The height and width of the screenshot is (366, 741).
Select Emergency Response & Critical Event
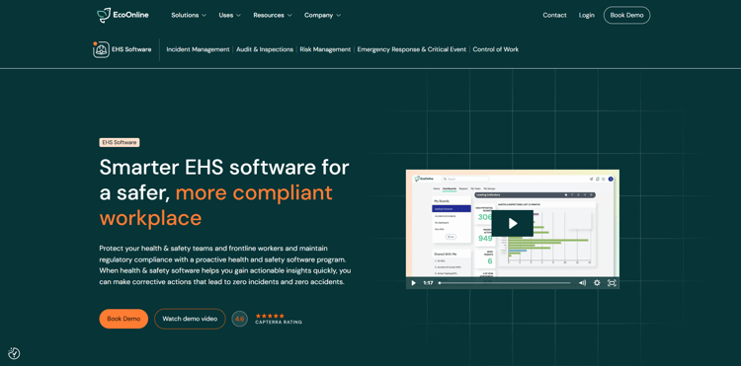pyautogui.click(x=412, y=49)
